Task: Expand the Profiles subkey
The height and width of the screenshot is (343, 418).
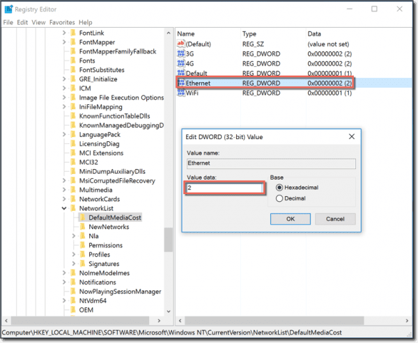Action: coord(74,255)
